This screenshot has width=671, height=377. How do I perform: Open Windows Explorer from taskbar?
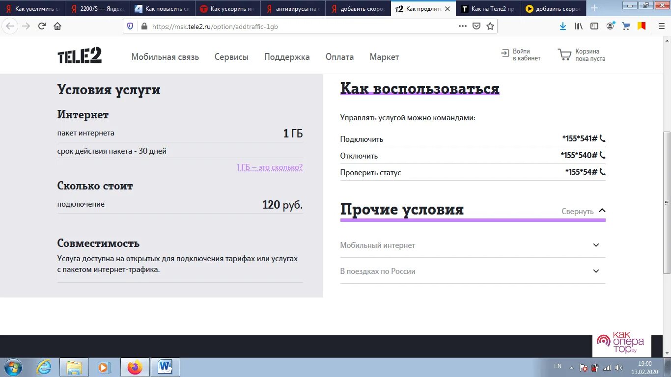point(74,367)
